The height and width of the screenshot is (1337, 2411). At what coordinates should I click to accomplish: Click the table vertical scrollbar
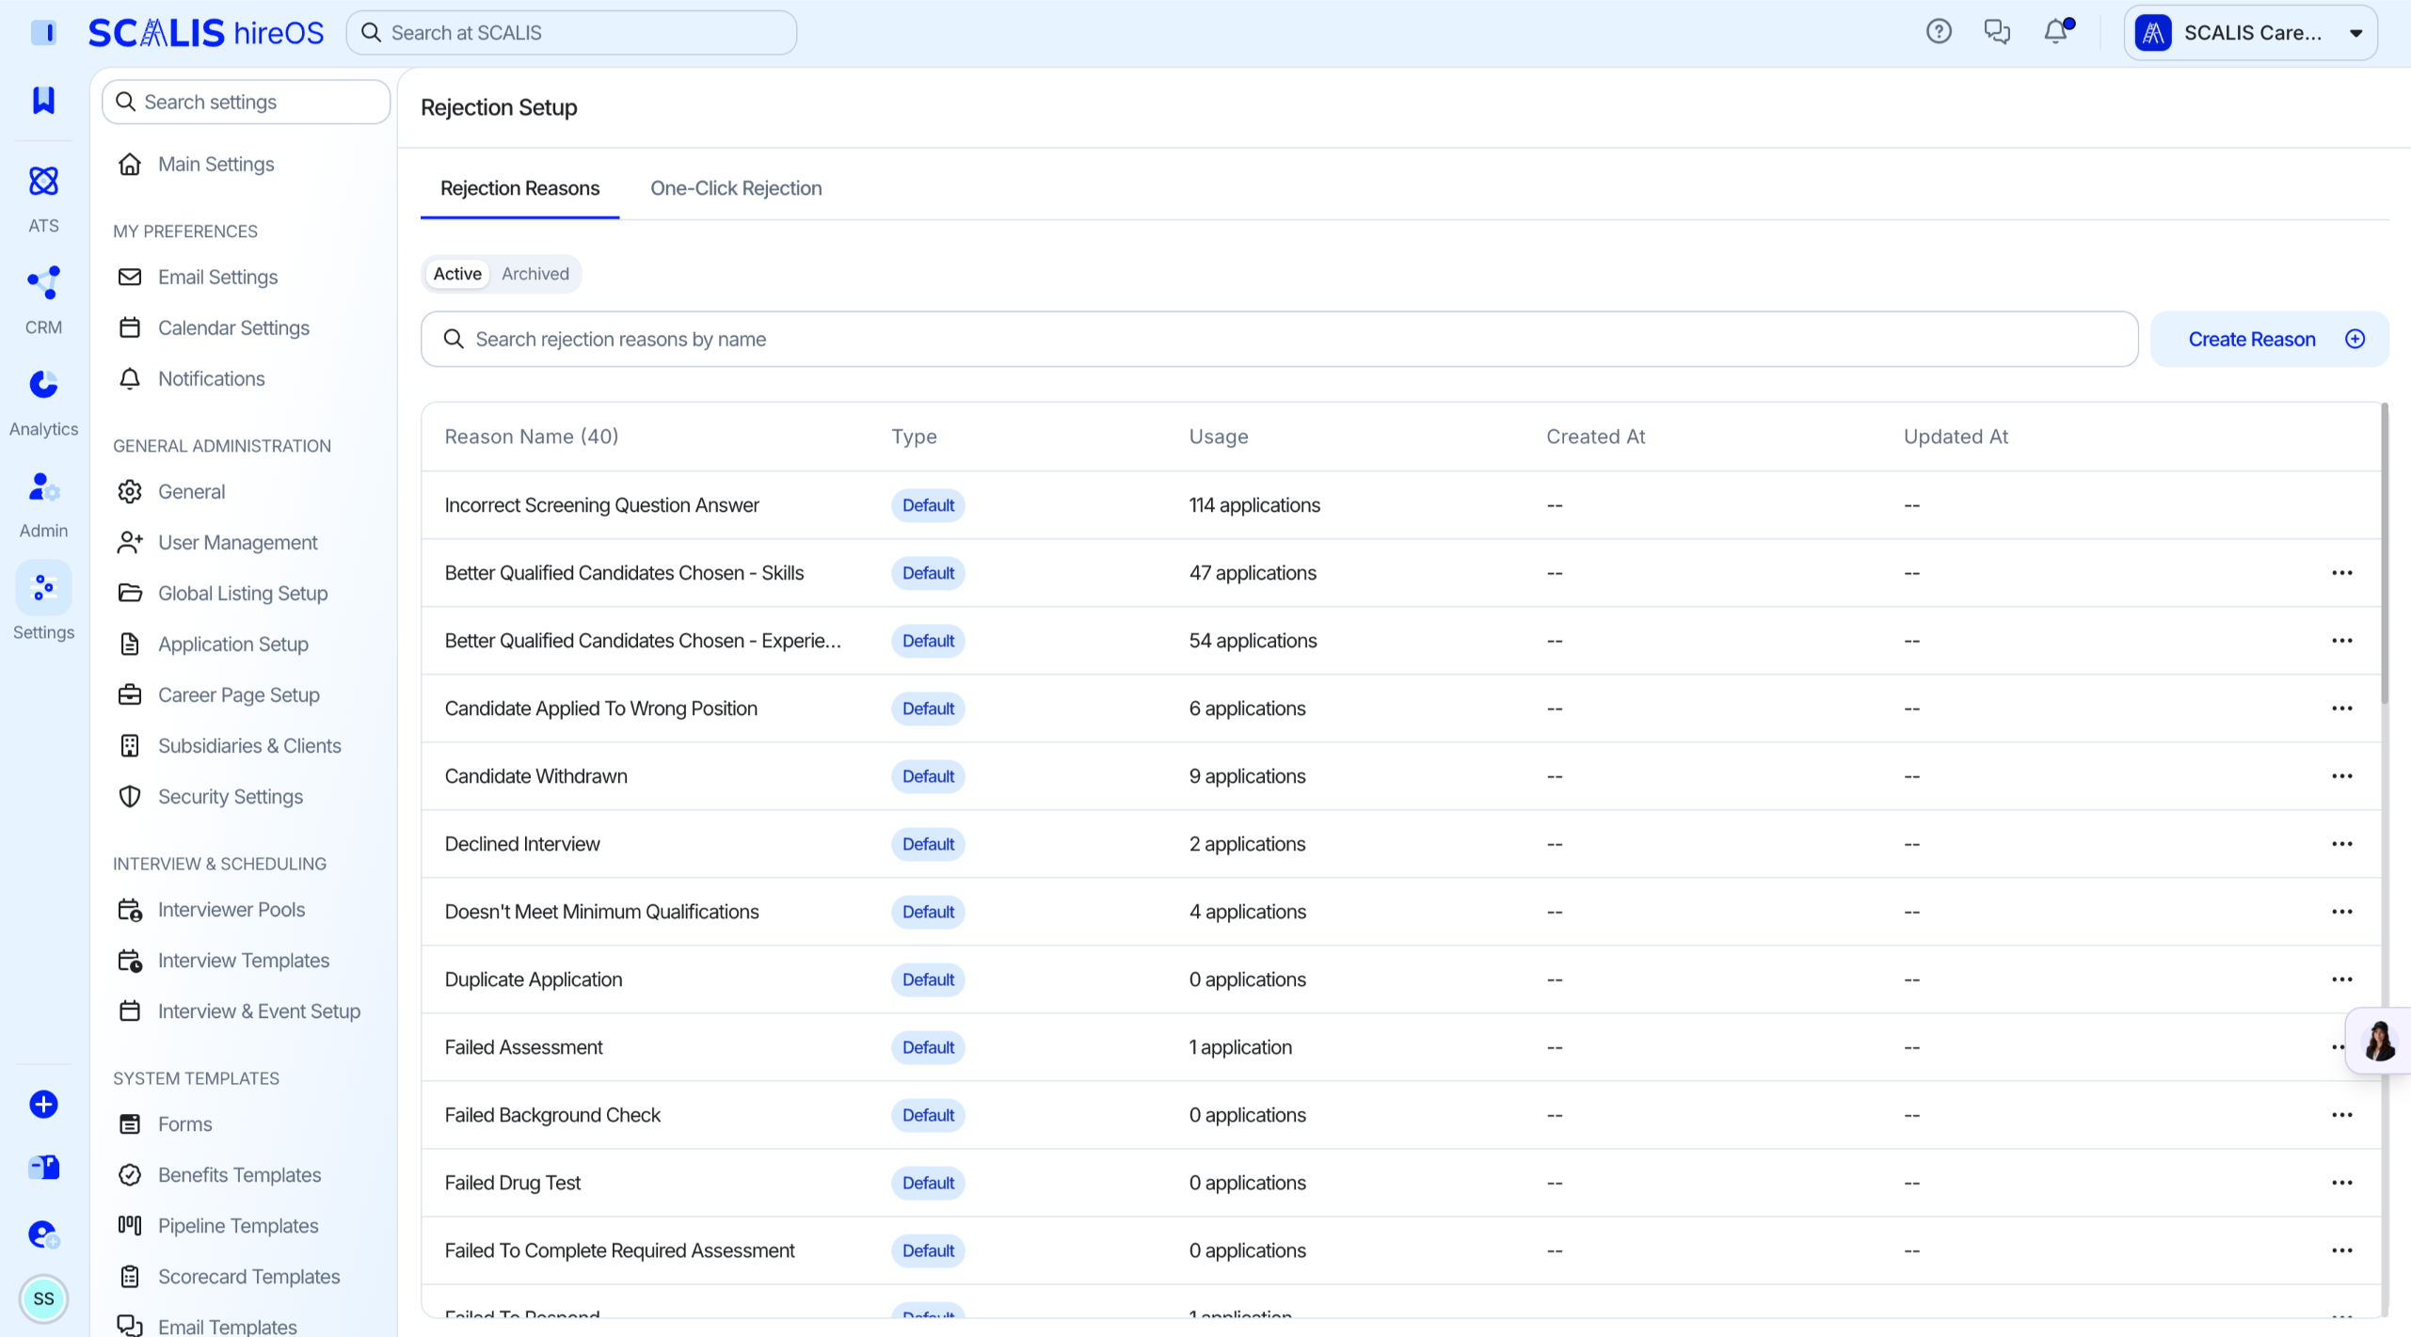[x=2384, y=553]
